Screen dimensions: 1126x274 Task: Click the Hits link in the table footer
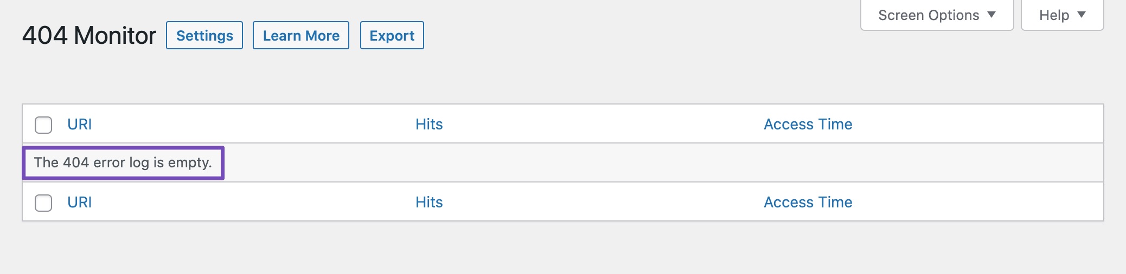point(429,202)
